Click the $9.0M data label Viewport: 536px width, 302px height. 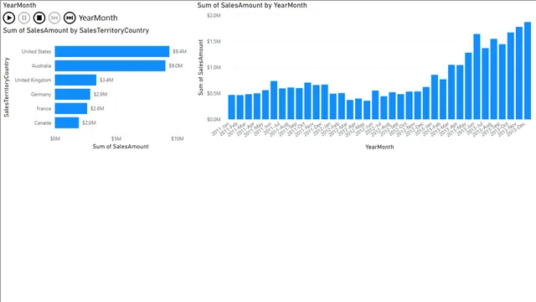pos(176,65)
